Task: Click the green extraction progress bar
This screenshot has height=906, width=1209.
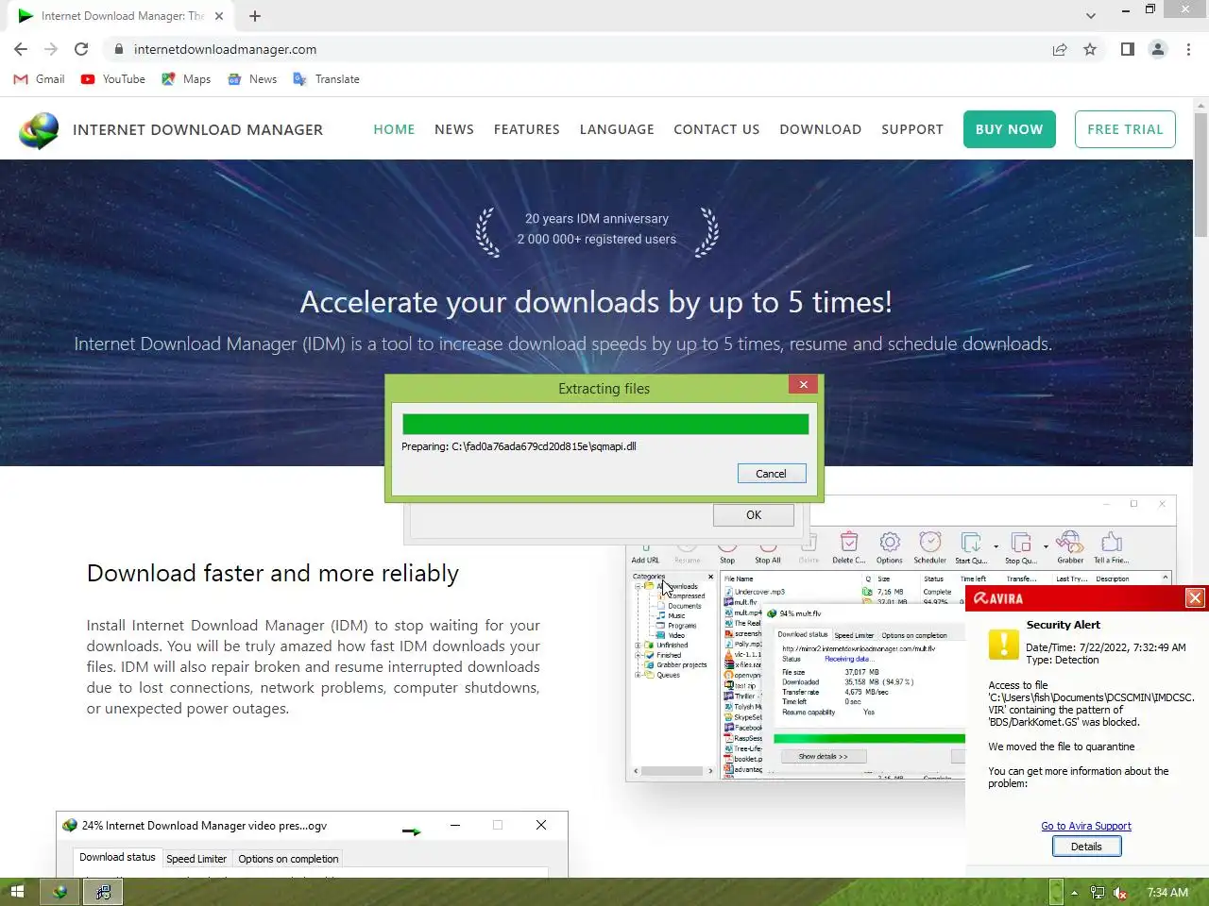Action: pyautogui.click(x=605, y=425)
